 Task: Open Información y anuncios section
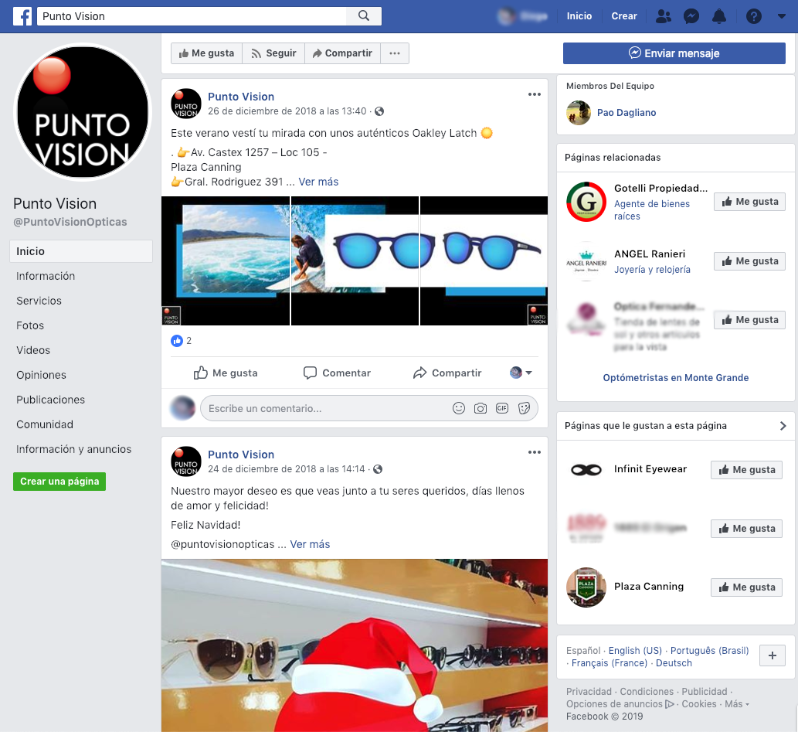click(74, 449)
